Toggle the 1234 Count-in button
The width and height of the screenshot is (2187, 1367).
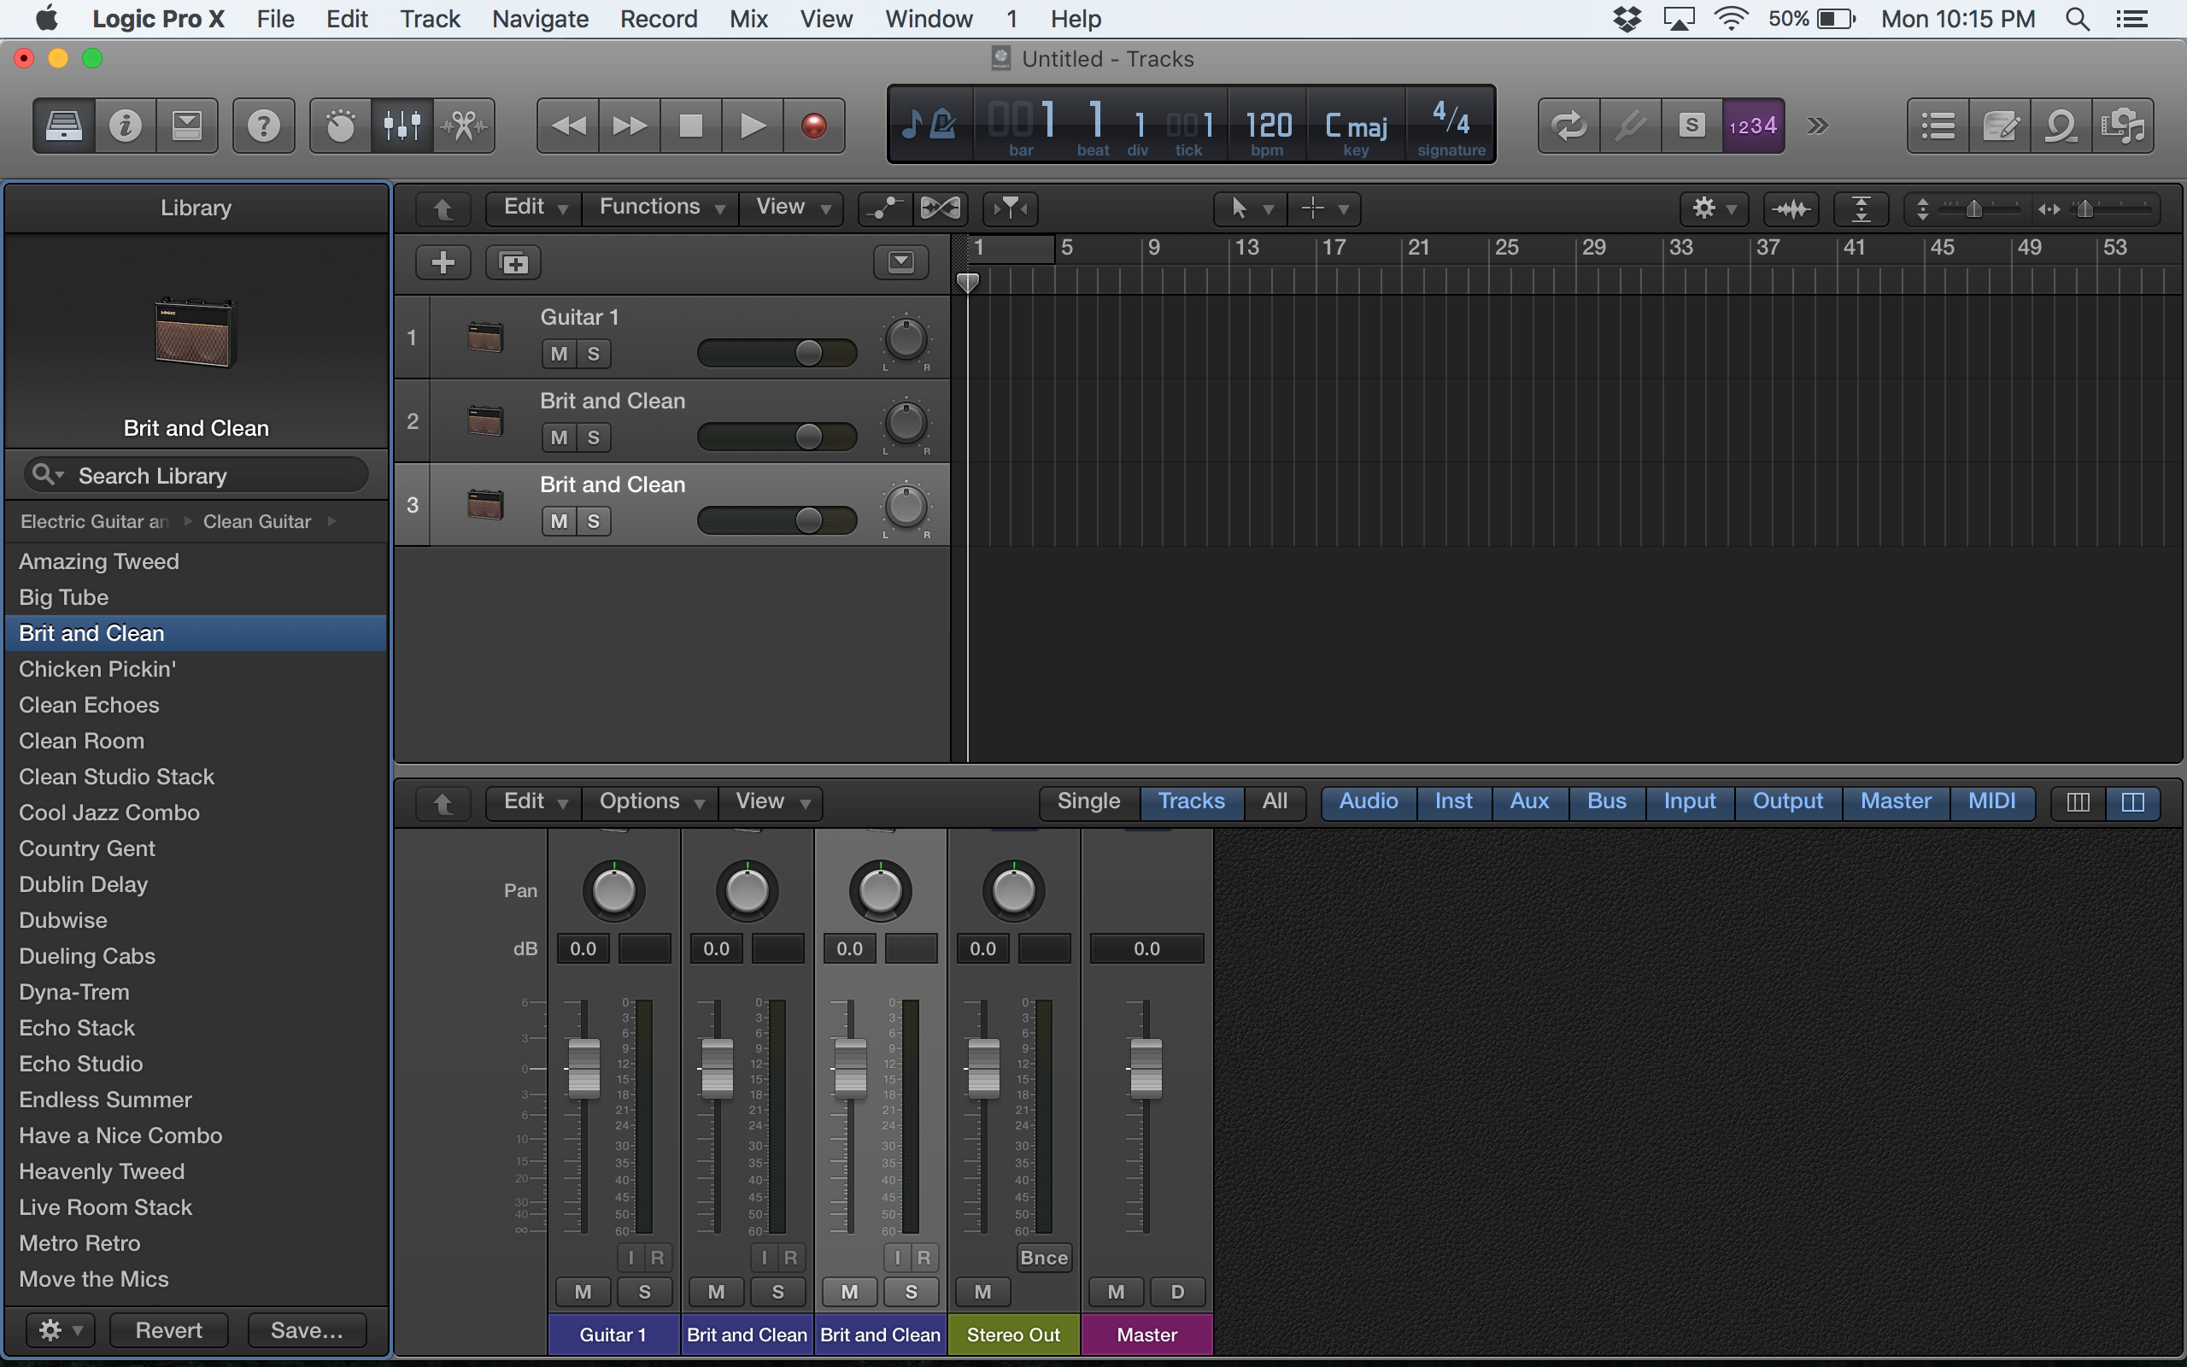coord(1753,126)
